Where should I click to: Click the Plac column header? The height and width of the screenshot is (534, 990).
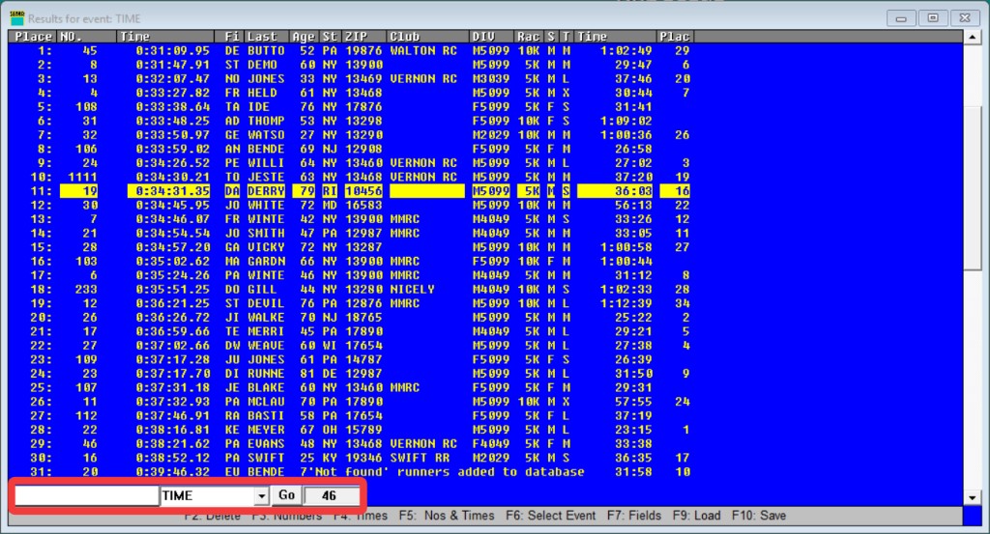pos(674,37)
